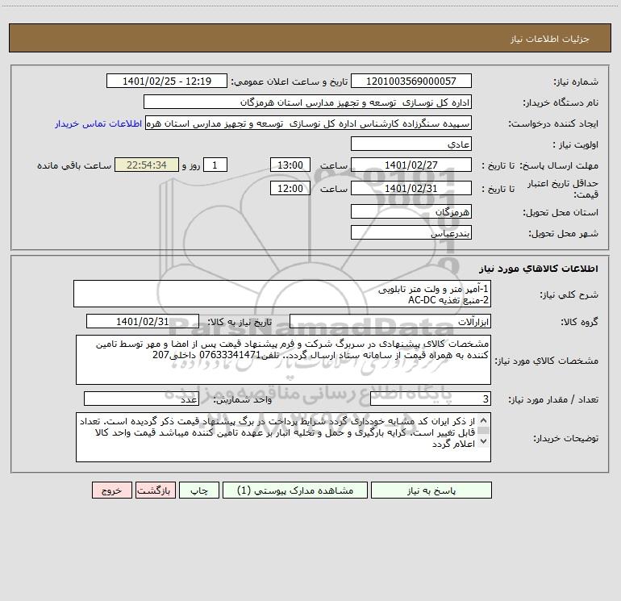Click quantity field showing 3
621x601 pixels.
[x=431, y=399]
